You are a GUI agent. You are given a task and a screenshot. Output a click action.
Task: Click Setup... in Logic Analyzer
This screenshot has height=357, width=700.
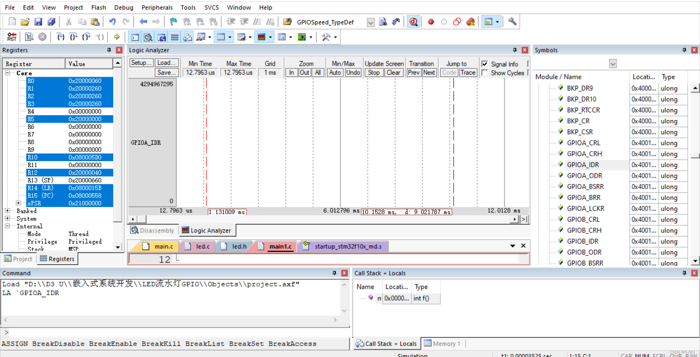[141, 63]
